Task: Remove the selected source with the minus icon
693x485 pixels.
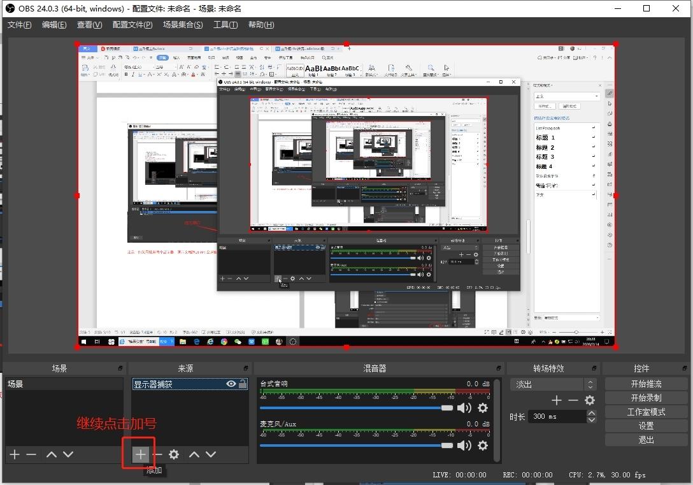Action: (158, 454)
